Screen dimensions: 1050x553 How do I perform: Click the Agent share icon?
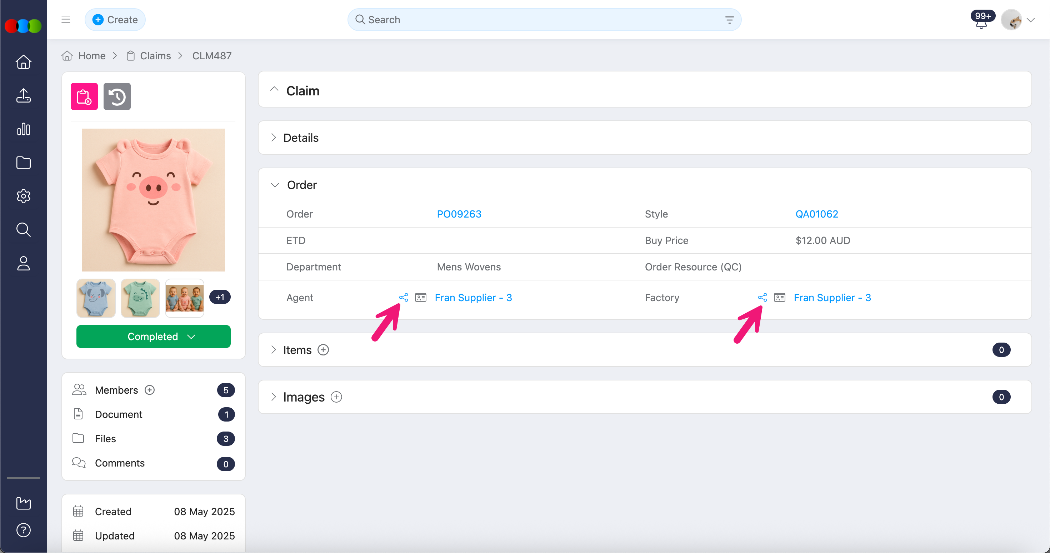coord(403,297)
